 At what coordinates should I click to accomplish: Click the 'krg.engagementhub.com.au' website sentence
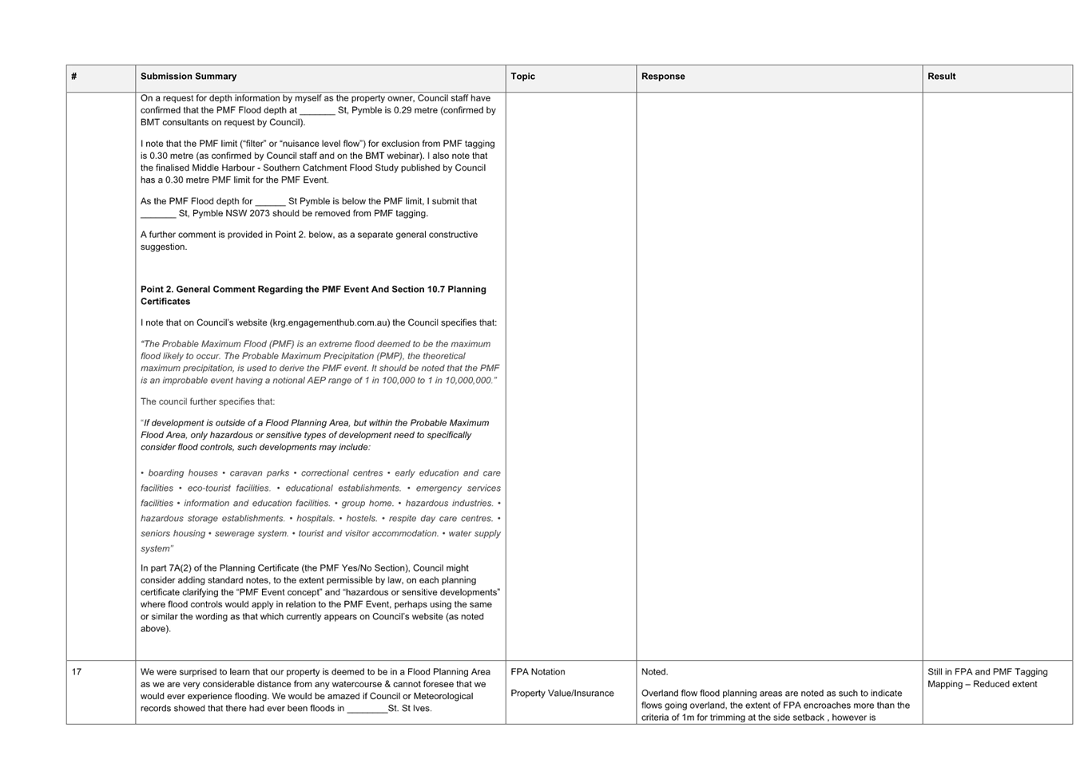[x=319, y=323]
